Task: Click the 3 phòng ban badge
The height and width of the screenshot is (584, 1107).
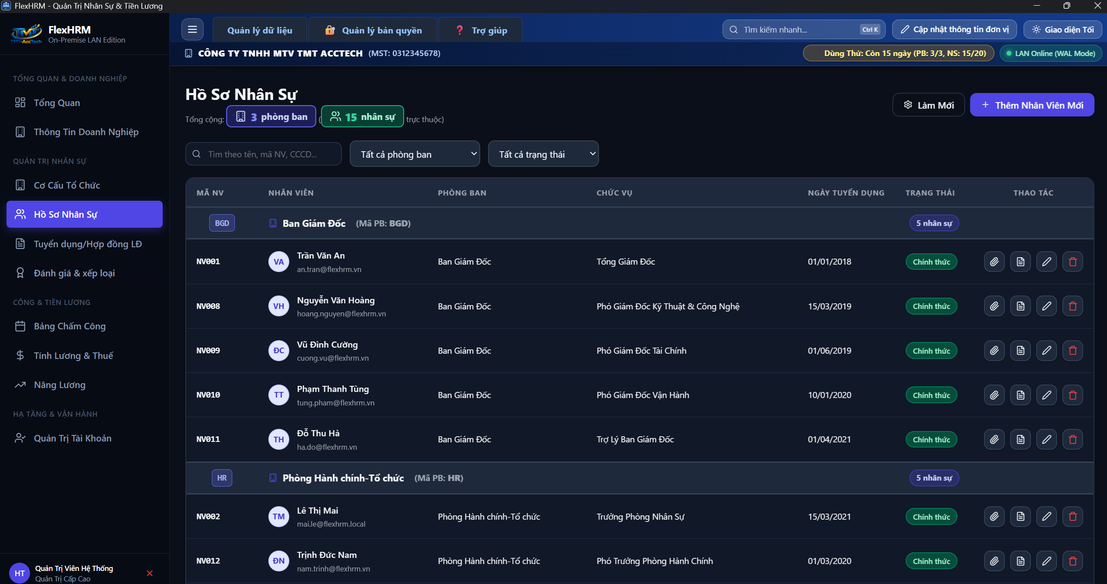Action: (x=271, y=116)
